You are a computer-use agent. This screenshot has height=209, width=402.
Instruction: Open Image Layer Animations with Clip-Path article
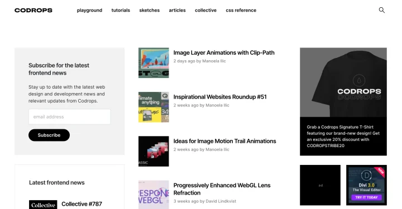[224, 53]
